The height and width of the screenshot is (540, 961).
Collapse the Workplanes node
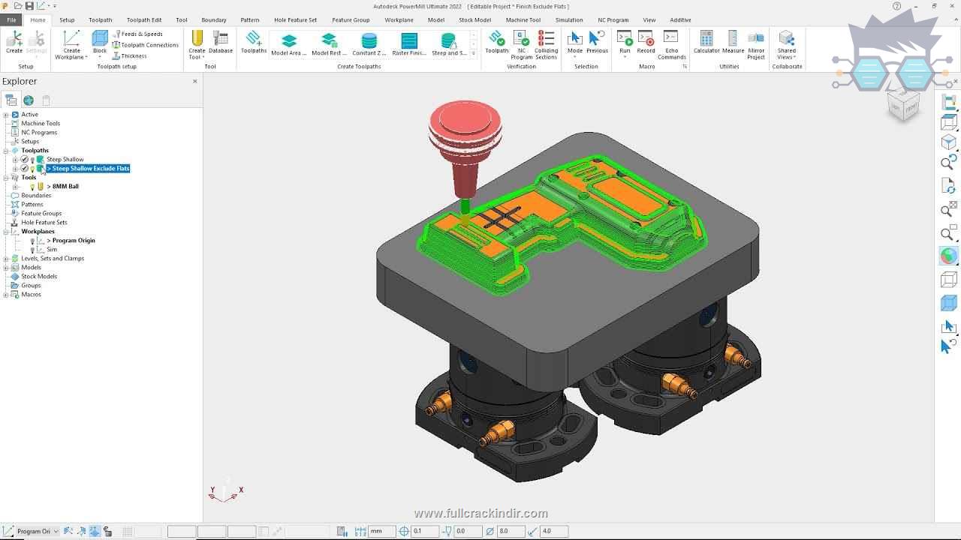(6, 232)
